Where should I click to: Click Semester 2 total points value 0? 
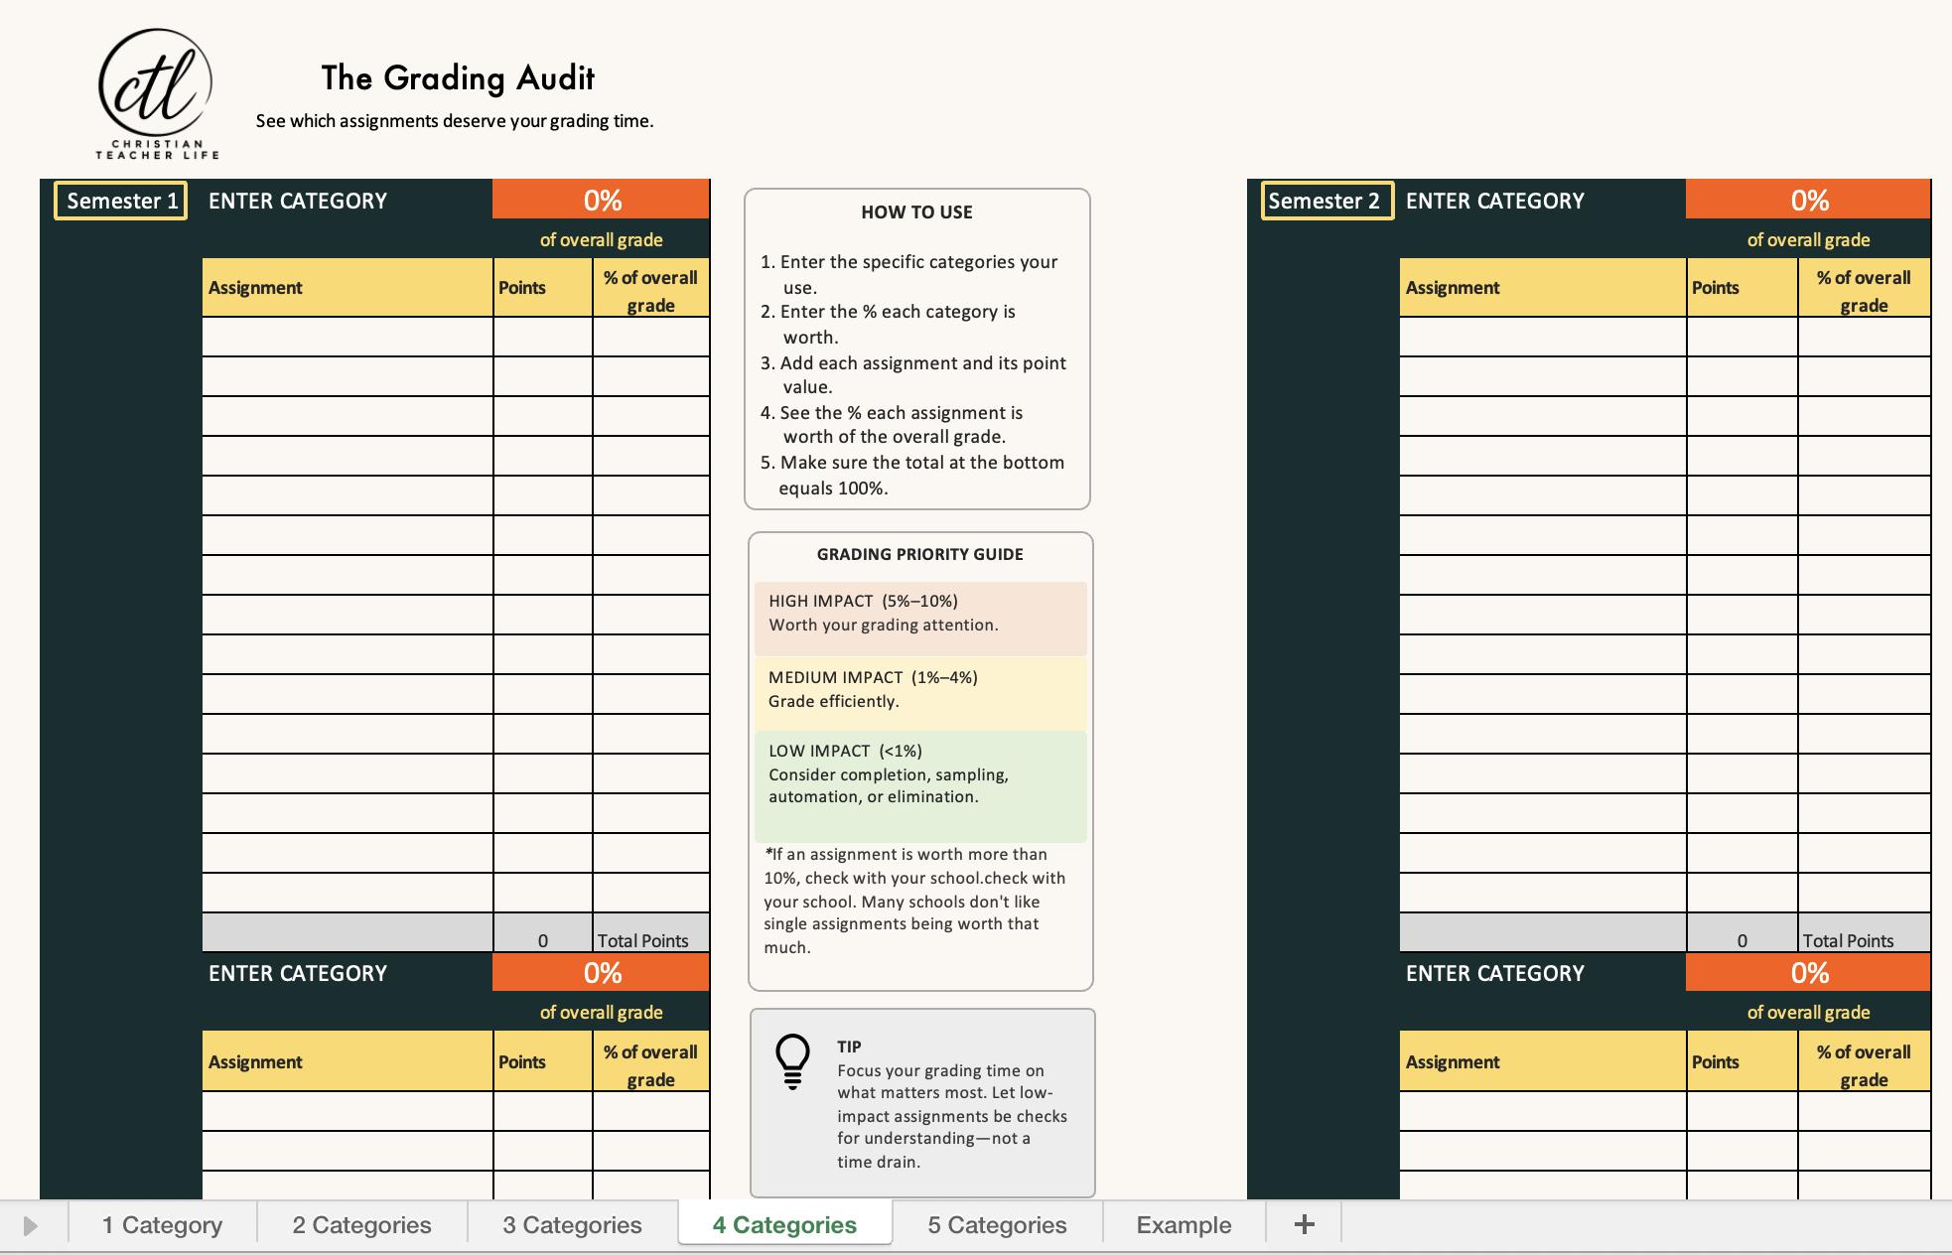1743,933
